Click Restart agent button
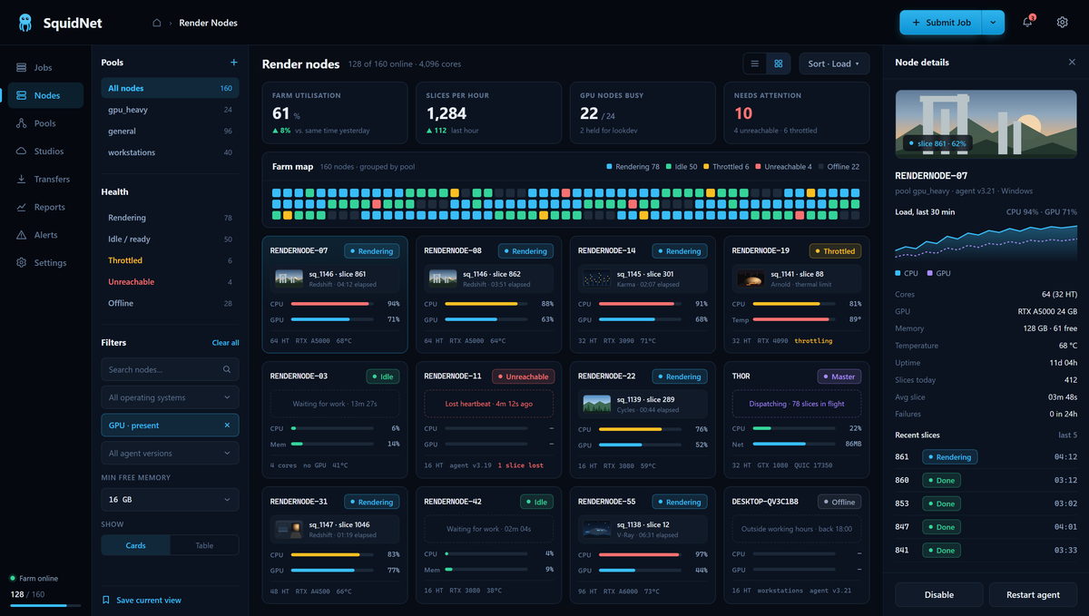 [1033, 595]
